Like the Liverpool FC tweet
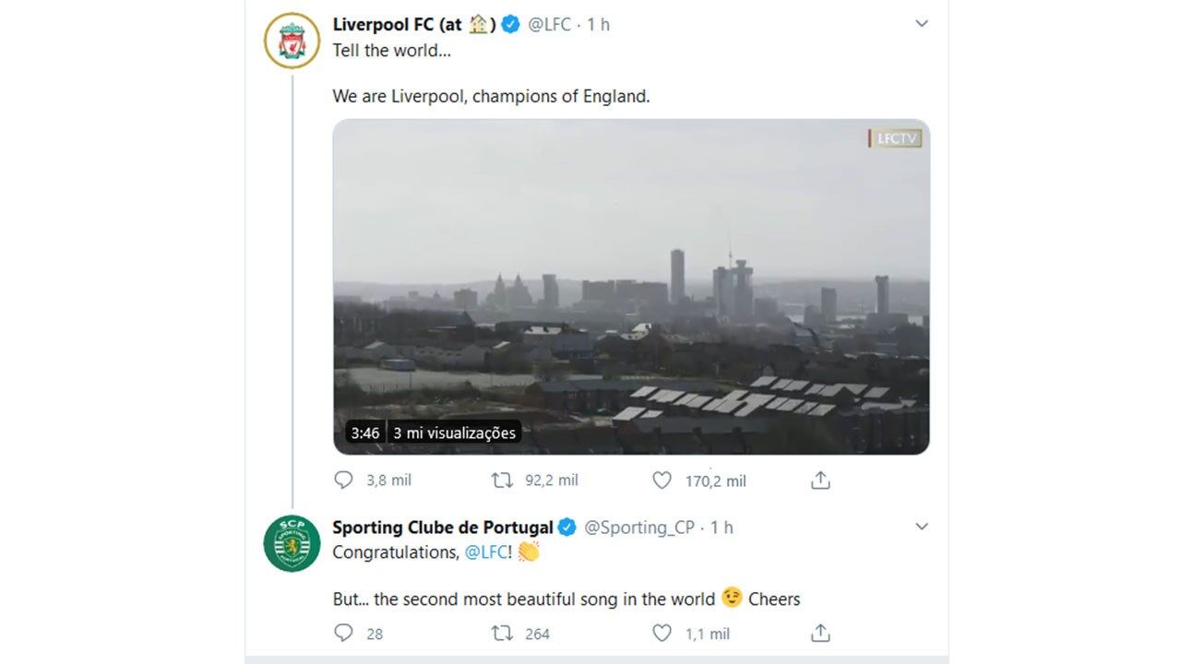 coord(662,480)
